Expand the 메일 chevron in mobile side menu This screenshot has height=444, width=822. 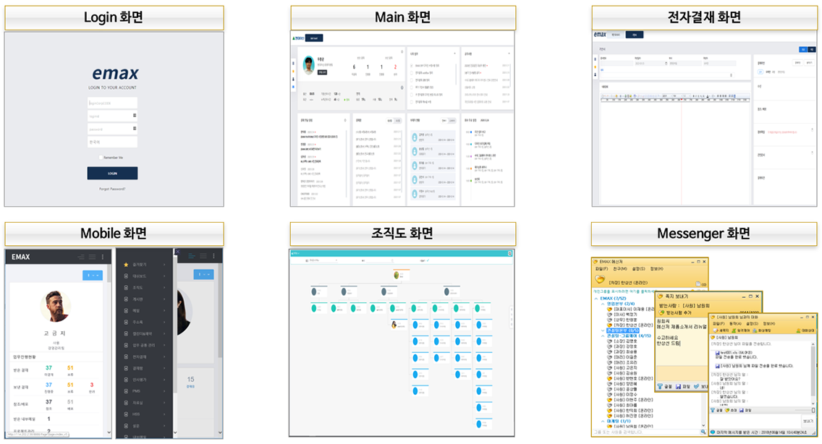pos(164,311)
